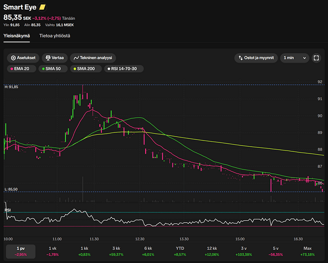This screenshot has height=263, width=328.
Task: Select the 1 vk time range
Action: click(x=53, y=251)
